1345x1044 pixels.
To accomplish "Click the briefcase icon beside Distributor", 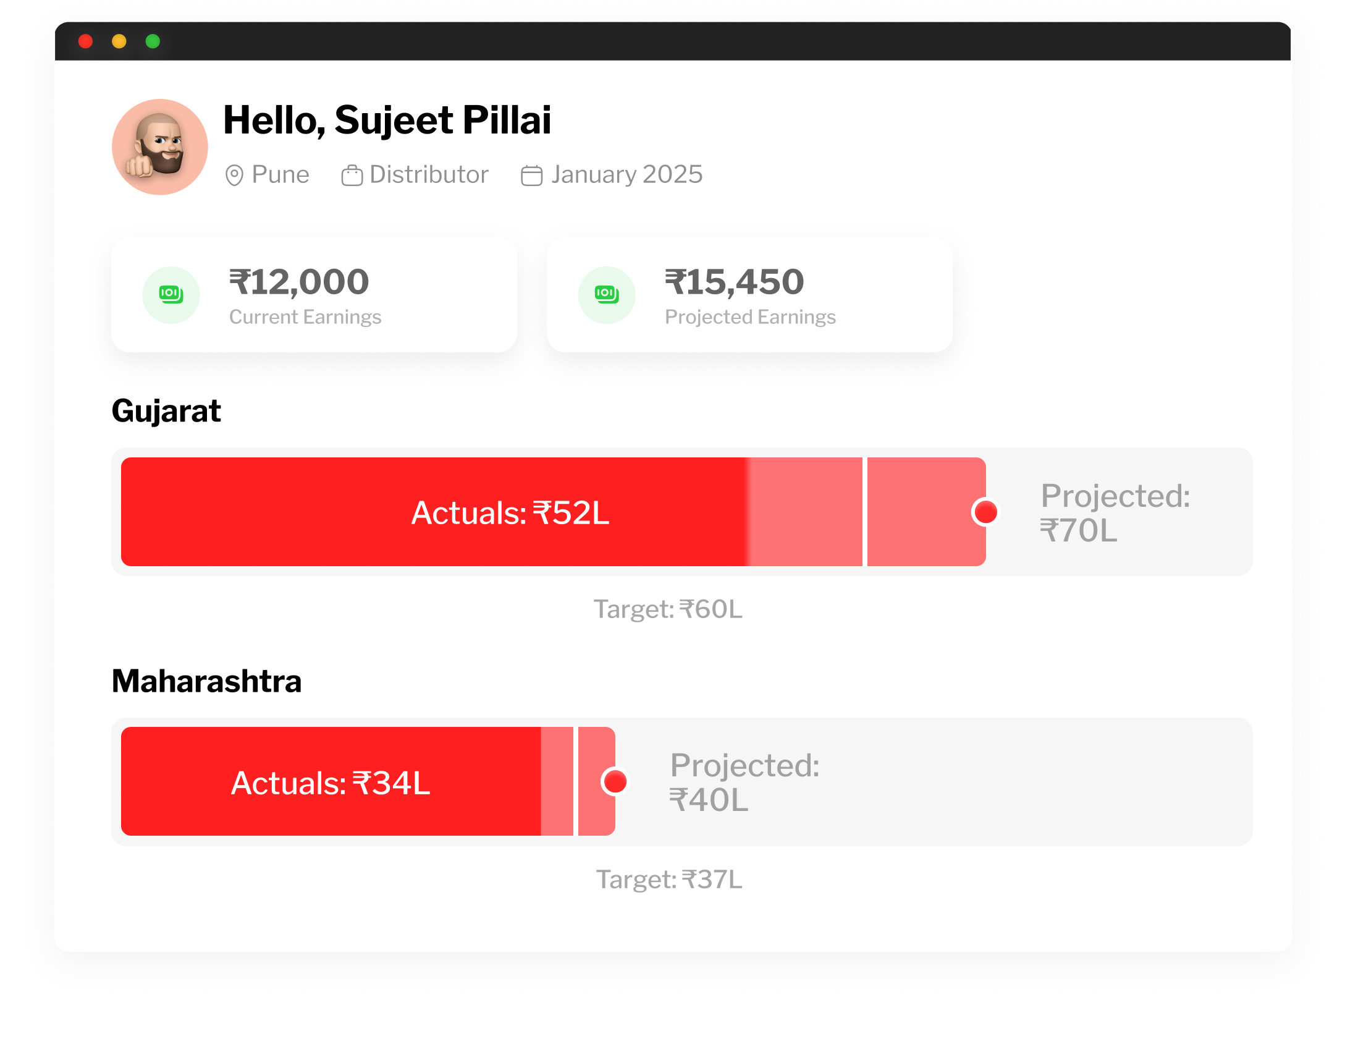I will click(352, 176).
